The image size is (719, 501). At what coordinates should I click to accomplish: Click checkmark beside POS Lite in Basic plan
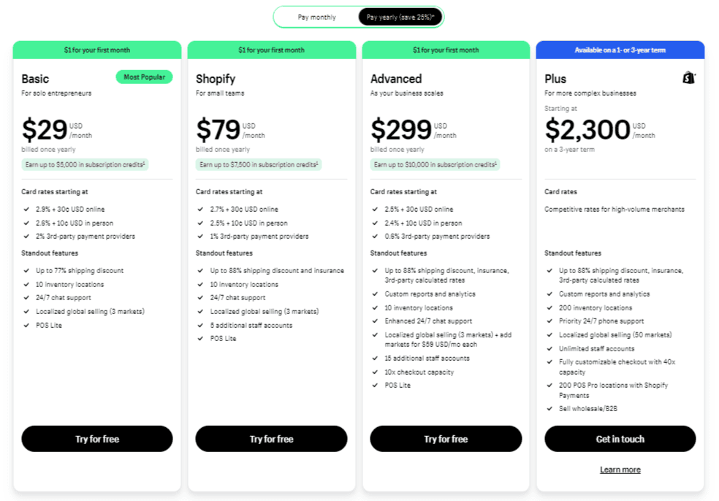26,325
